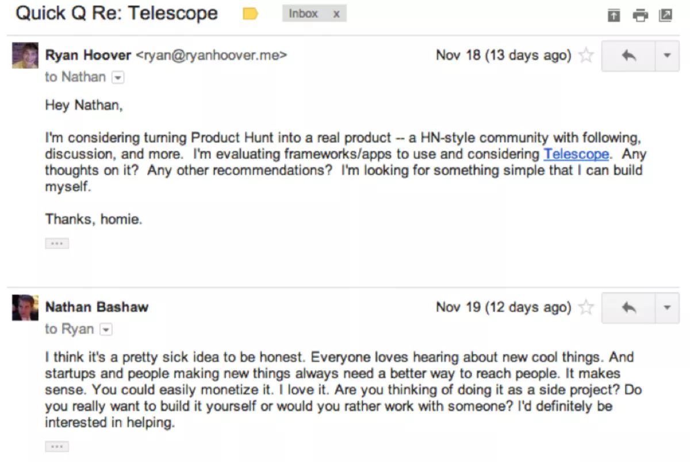Click the expand all messages icon
Screen dimensions: 690x462
pyautogui.click(x=614, y=16)
